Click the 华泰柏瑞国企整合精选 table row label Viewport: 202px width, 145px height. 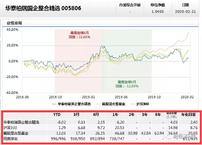pos(21,122)
